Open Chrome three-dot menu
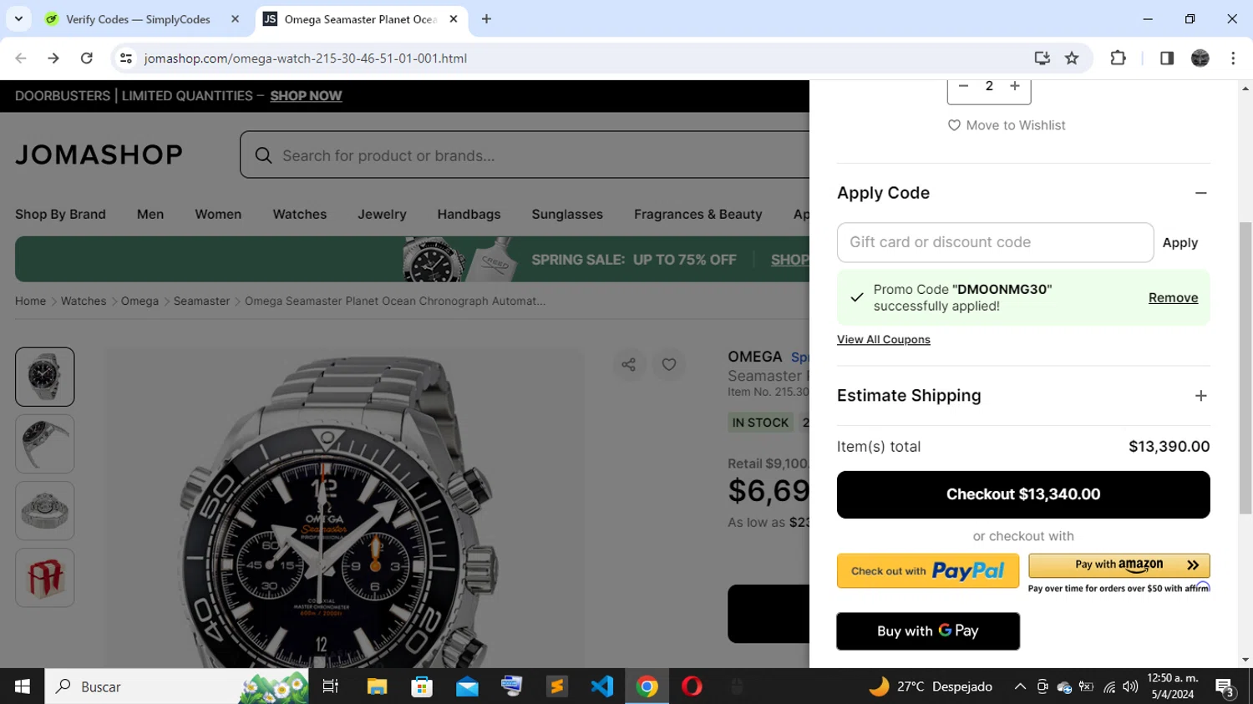 coord(1233,58)
